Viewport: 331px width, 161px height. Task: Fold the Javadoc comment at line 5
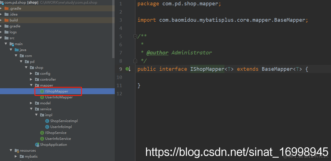[x=135, y=36]
